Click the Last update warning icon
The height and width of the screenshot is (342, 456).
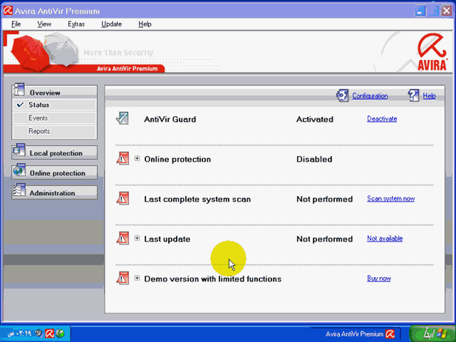(122, 239)
